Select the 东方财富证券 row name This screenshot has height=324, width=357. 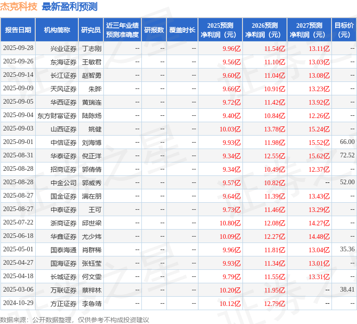57,116
